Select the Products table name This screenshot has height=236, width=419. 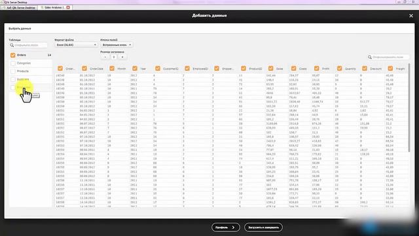pos(23,71)
